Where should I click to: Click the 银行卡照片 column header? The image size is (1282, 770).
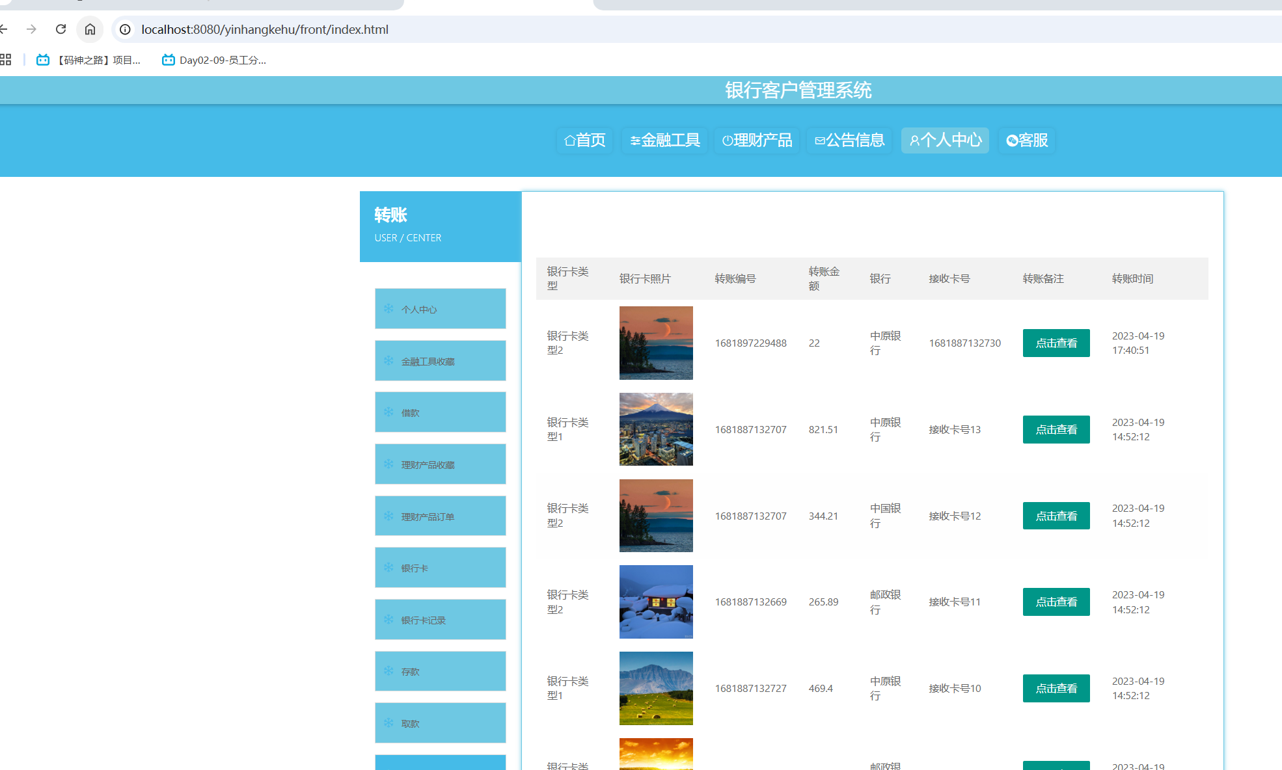pyautogui.click(x=645, y=278)
